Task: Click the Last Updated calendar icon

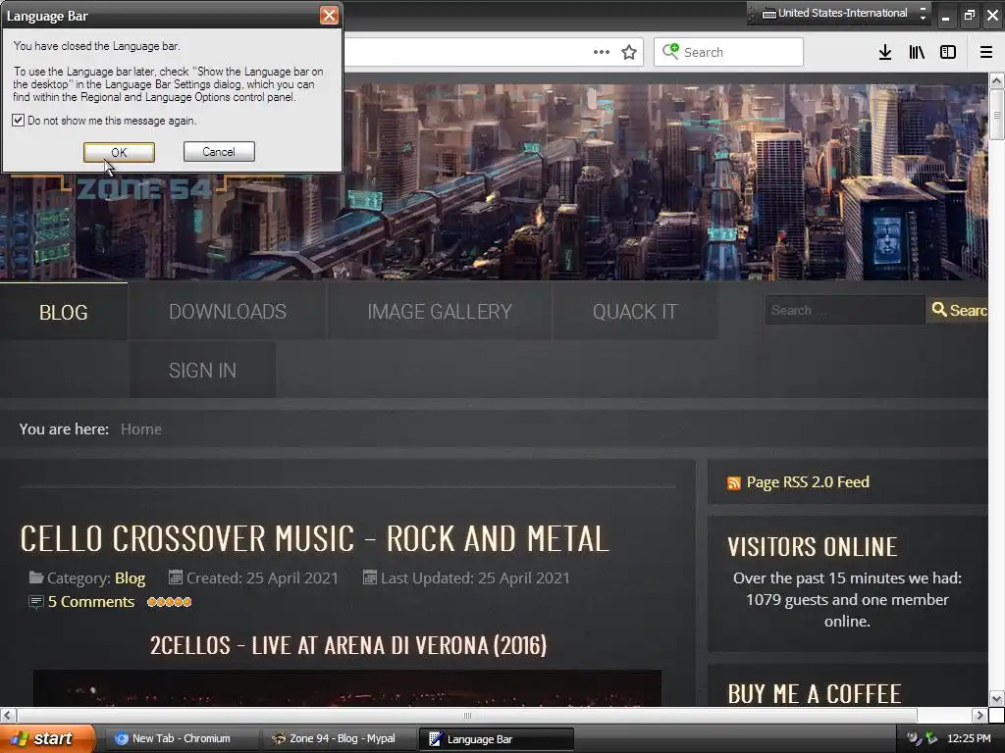Action: pos(370,577)
